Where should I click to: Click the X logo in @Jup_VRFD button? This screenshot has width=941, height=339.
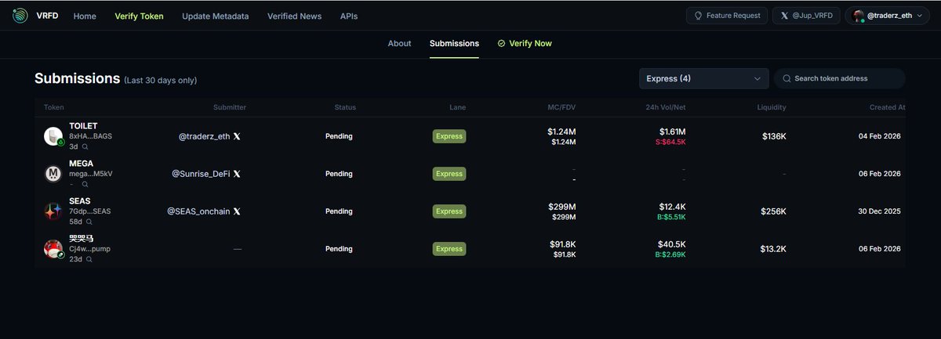click(784, 16)
